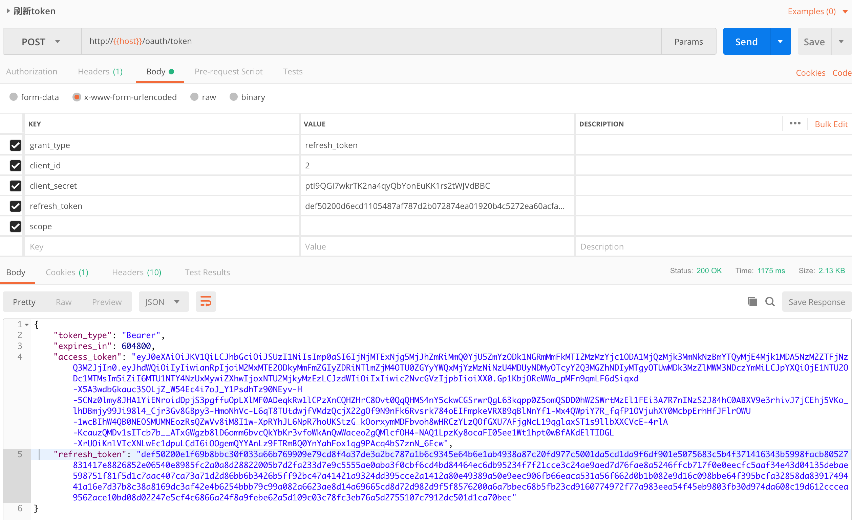Click the request URL input field
852x520 pixels.
tap(370, 42)
